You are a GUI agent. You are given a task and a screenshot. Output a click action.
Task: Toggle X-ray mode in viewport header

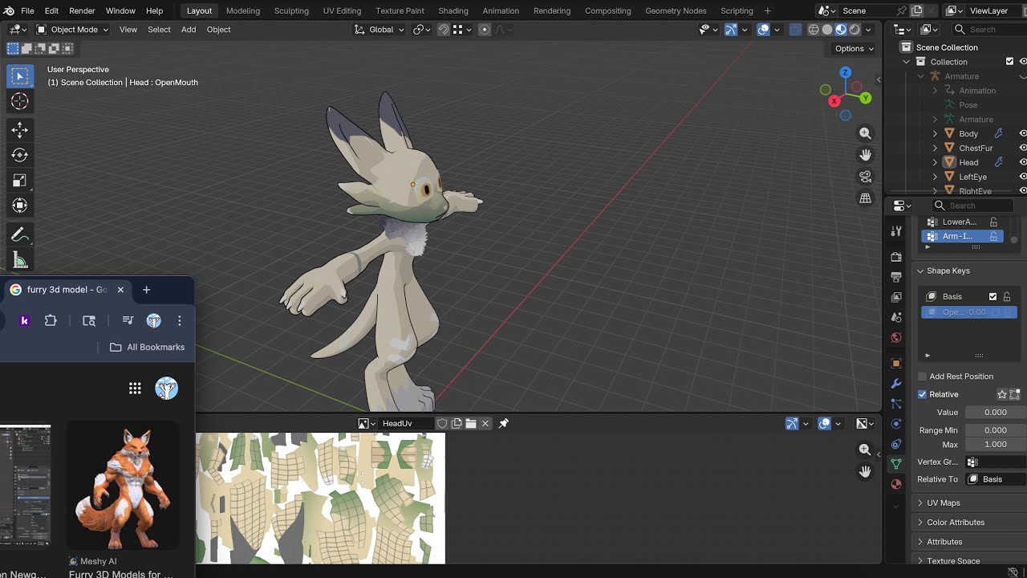795,30
